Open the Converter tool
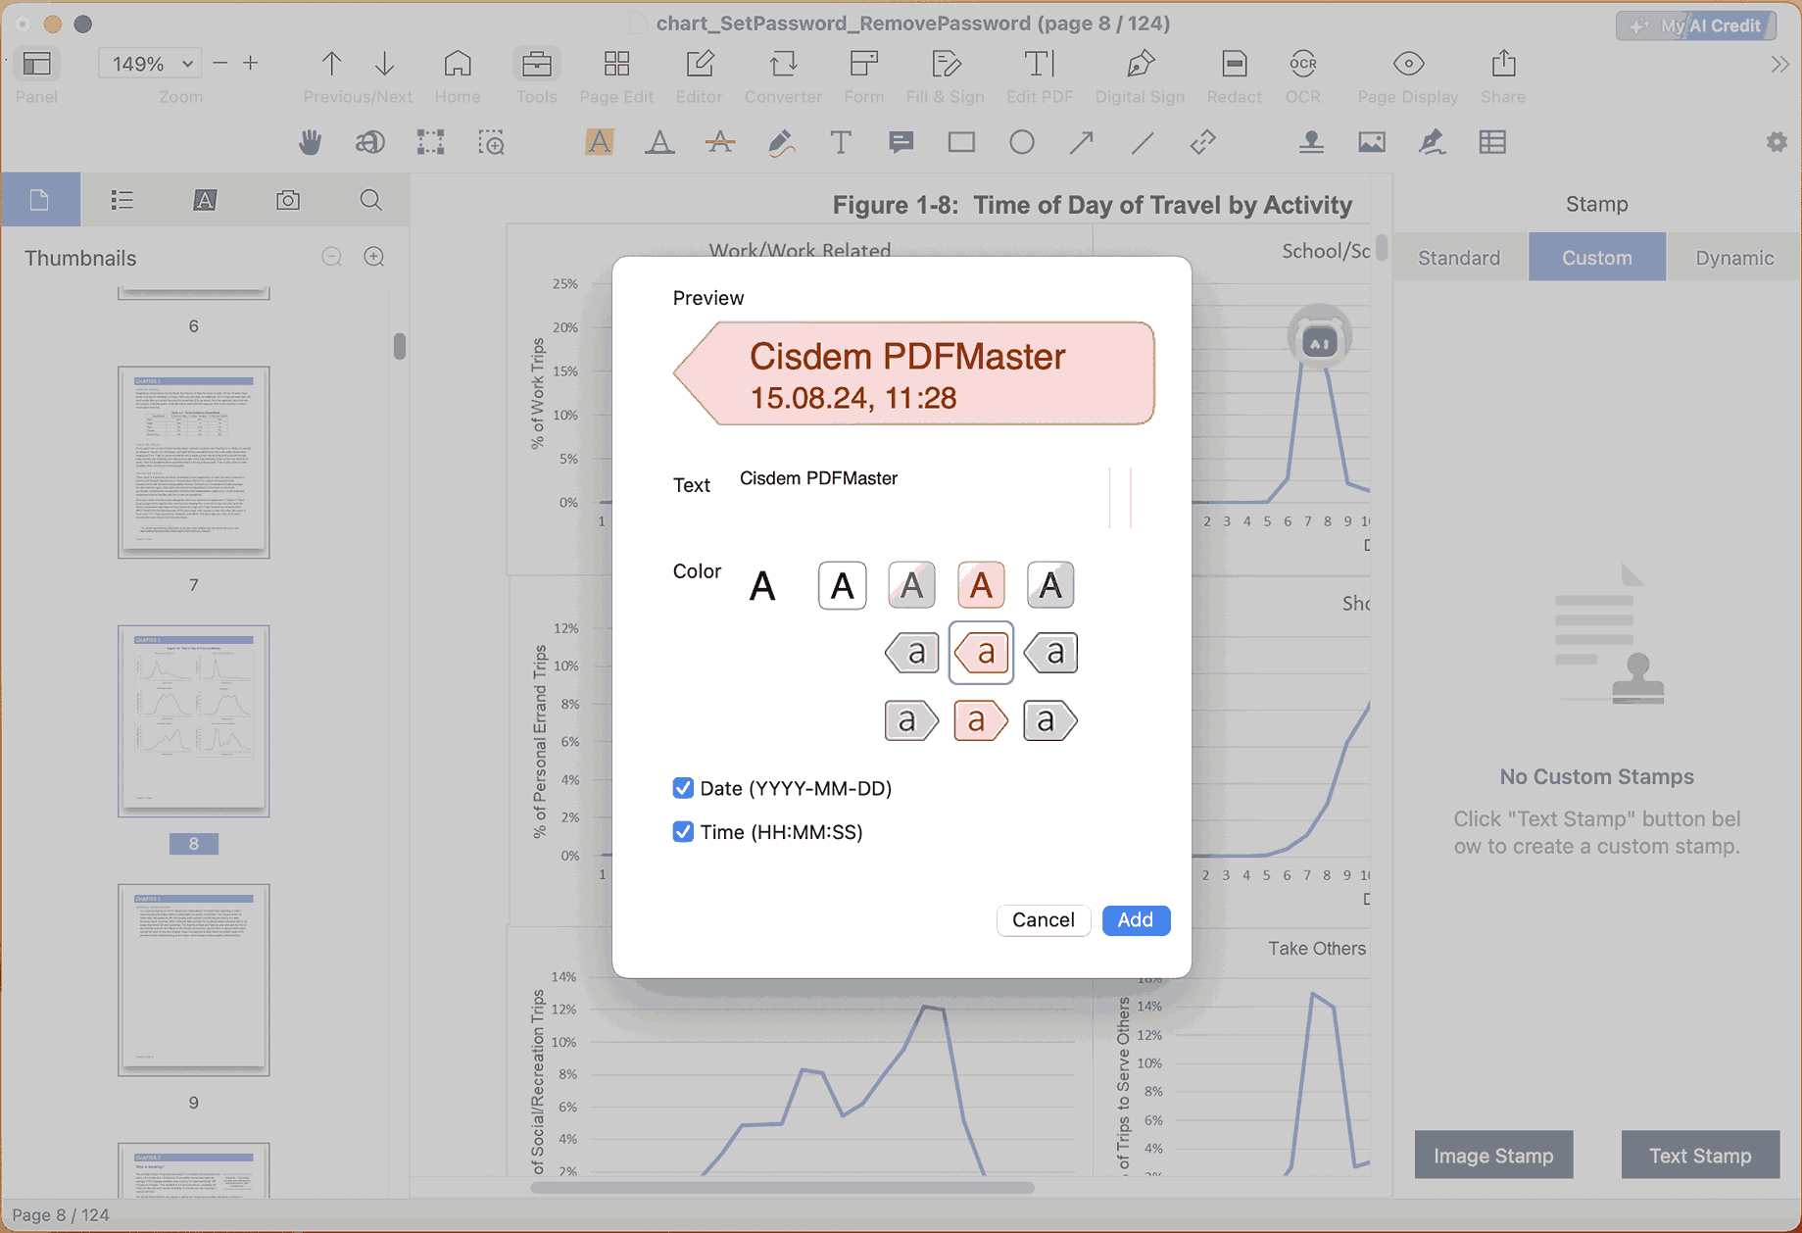The image size is (1802, 1233). [783, 64]
